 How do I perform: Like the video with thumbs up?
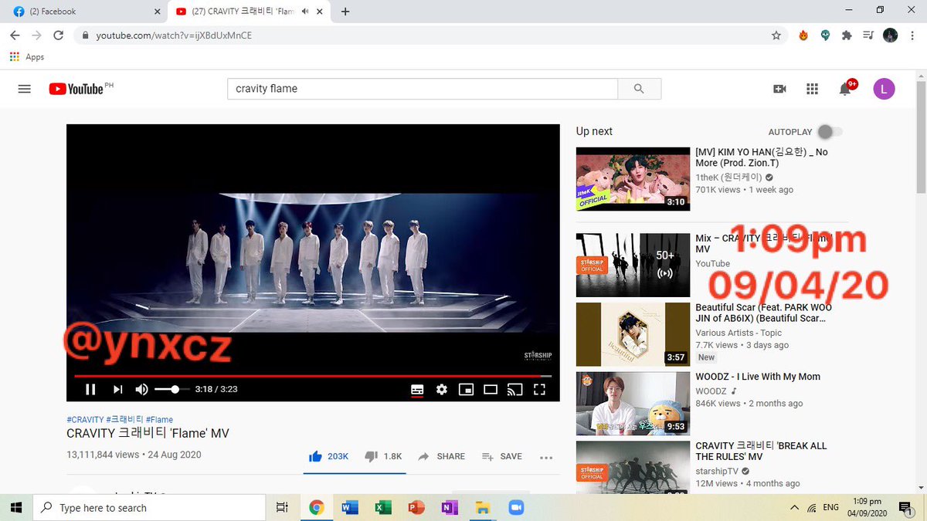tap(328, 456)
